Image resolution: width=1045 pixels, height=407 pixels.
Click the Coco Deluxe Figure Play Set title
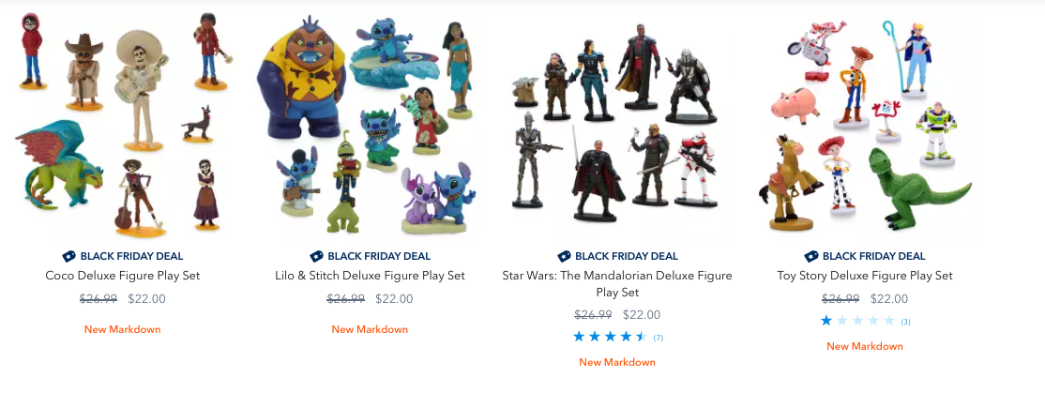tap(122, 276)
